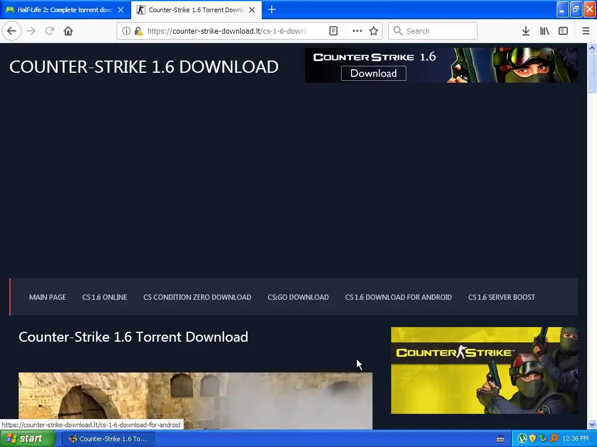Image resolution: width=597 pixels, height=447 pixels.
Task: Open the downloads panel arrow
Action: coord(526,31)
